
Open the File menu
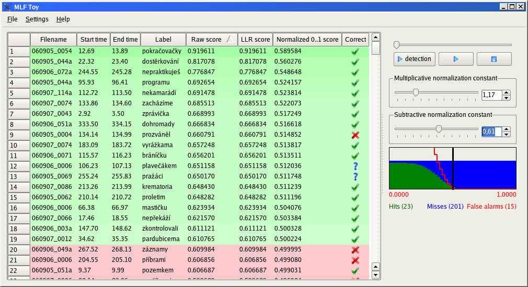click(13, 19)
